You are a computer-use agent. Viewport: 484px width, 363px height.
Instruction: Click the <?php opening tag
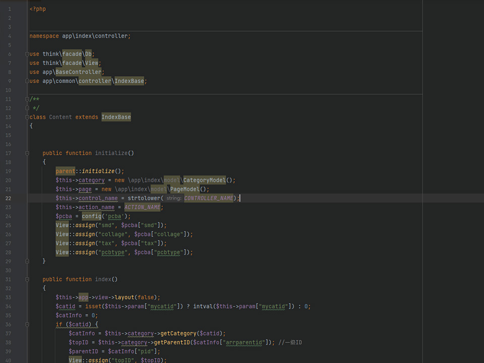(x=37, y=9)
